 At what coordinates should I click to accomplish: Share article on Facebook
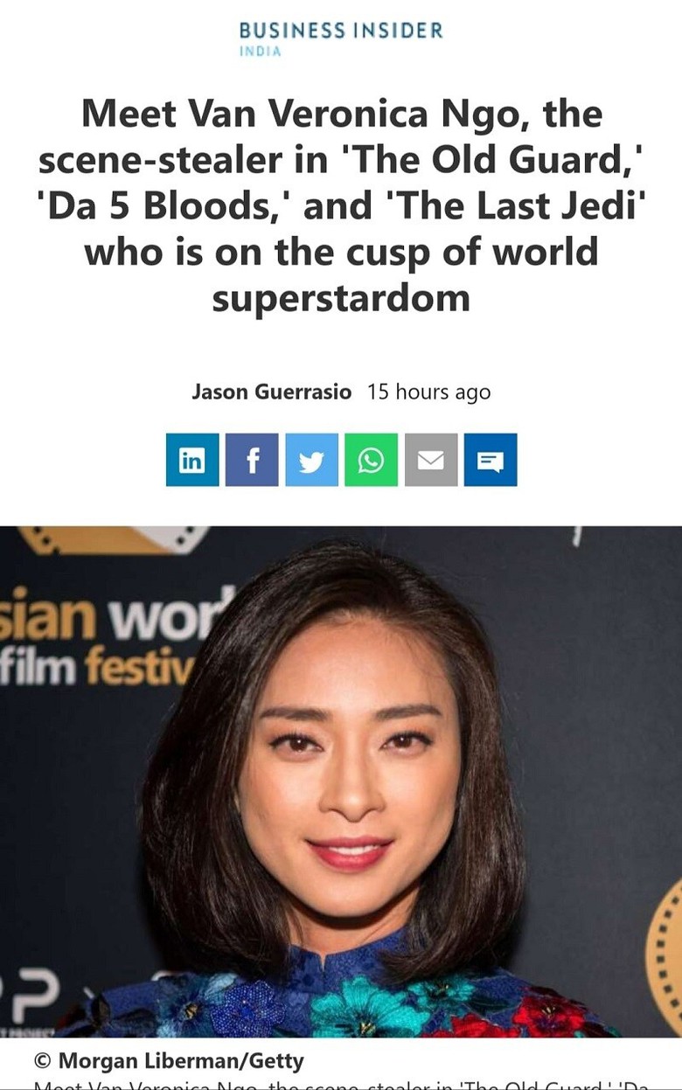(x=252, y=460)
